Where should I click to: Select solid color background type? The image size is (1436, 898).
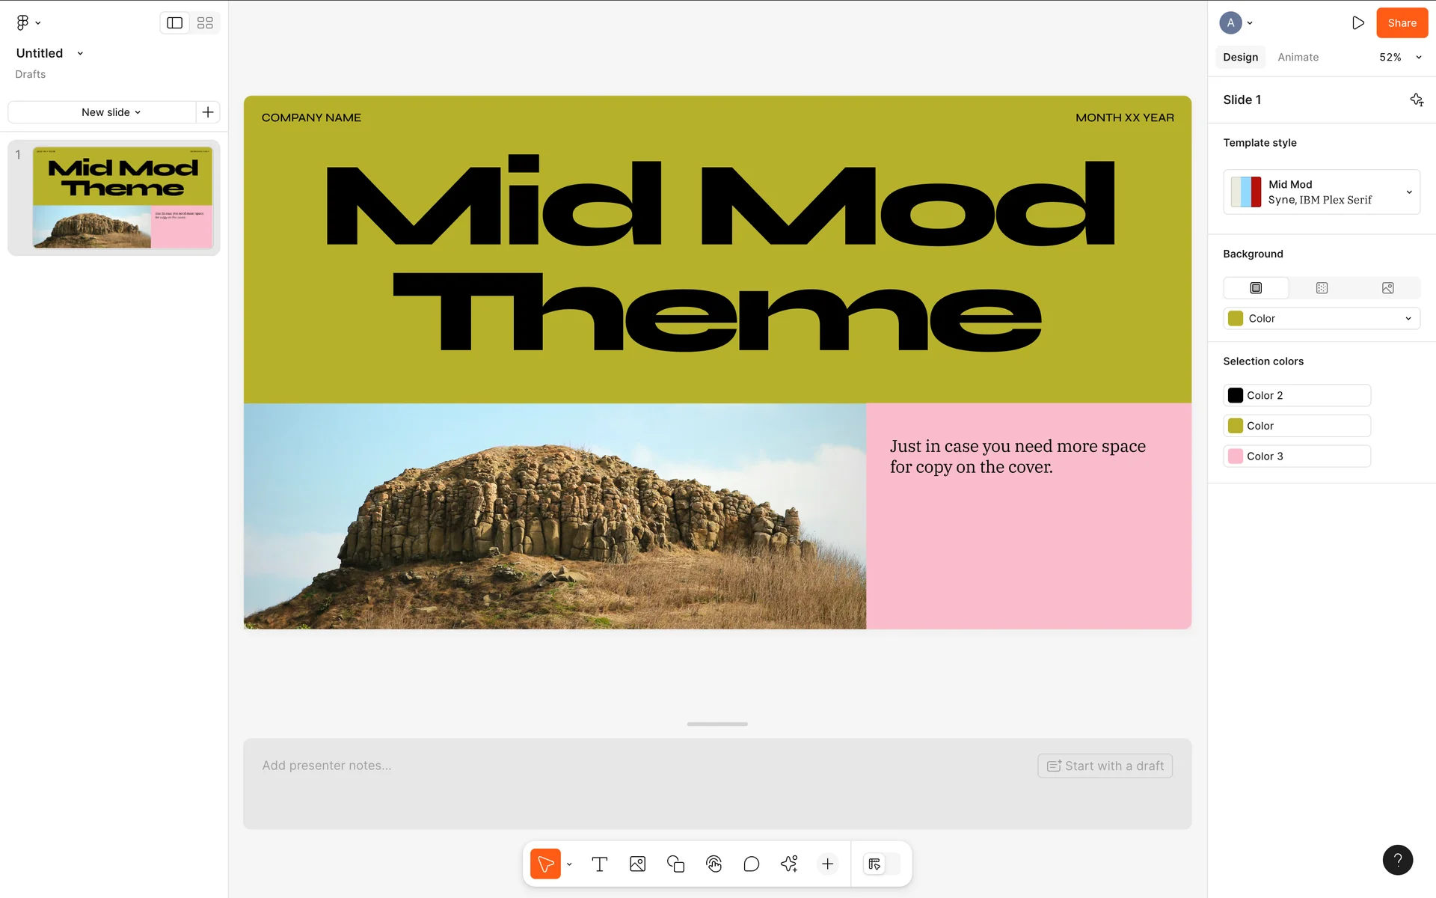coord(1256,288)
